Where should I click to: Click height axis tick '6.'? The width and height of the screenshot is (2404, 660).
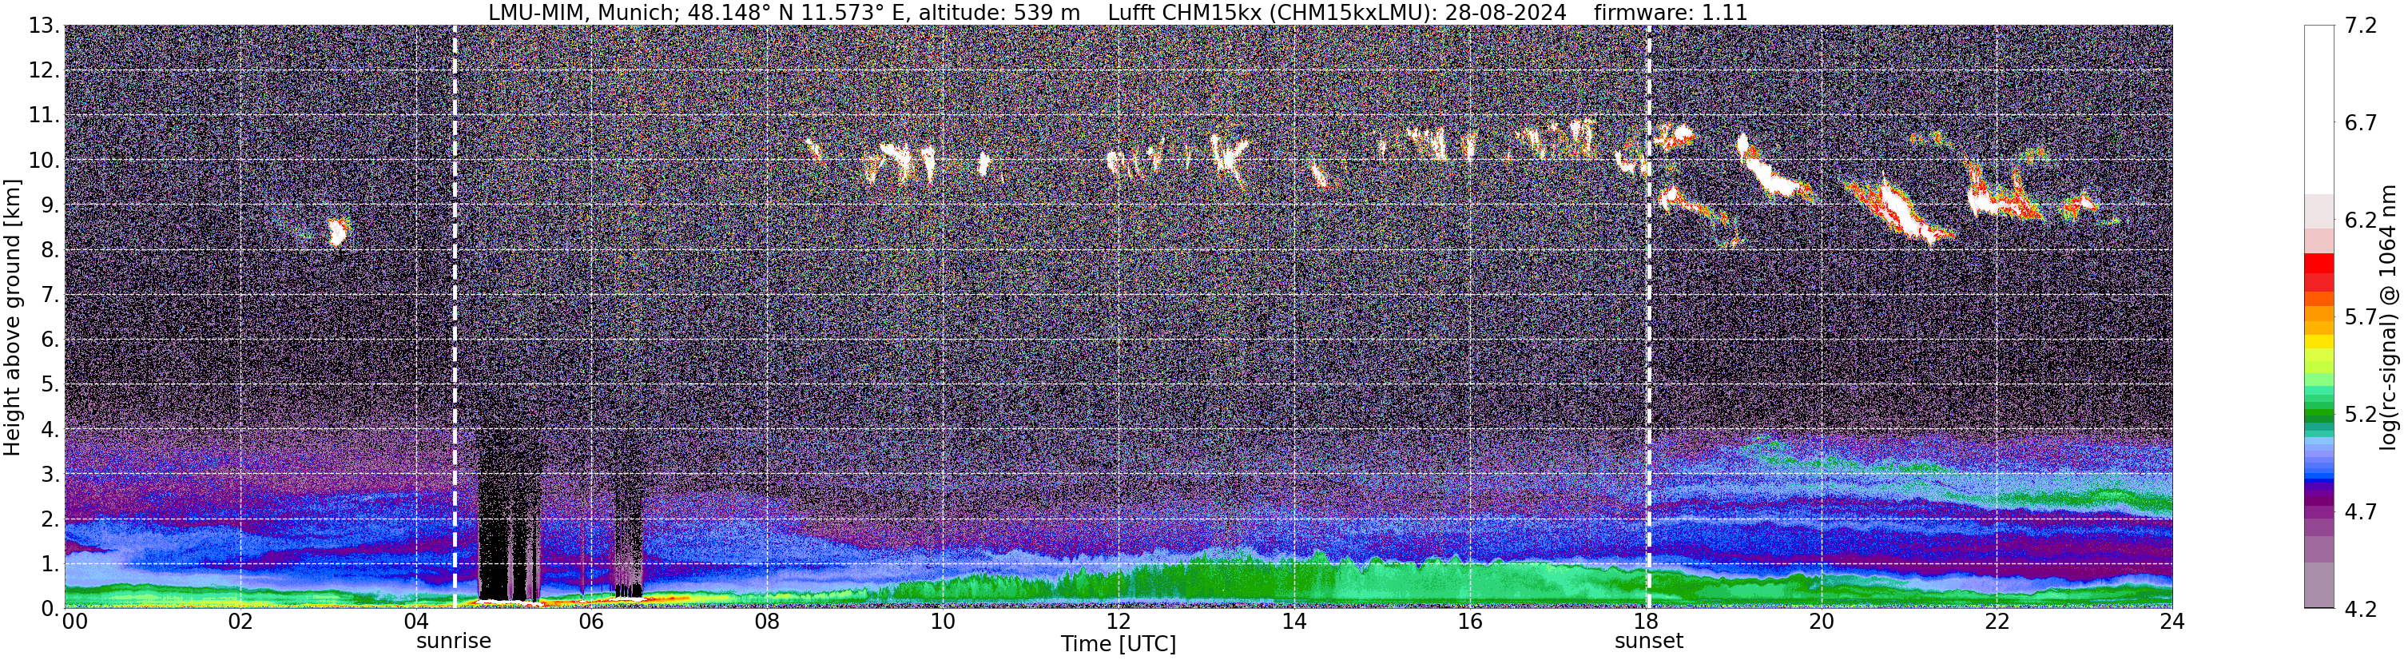coord(50,339)
